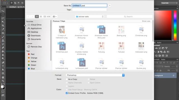179x100 pixels.
Task: Select the Hand tool
Action: pyautogui.click(x=3, y=77)
